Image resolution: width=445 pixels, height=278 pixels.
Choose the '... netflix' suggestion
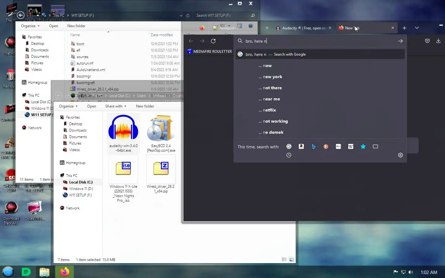click(x=320, y=110)
